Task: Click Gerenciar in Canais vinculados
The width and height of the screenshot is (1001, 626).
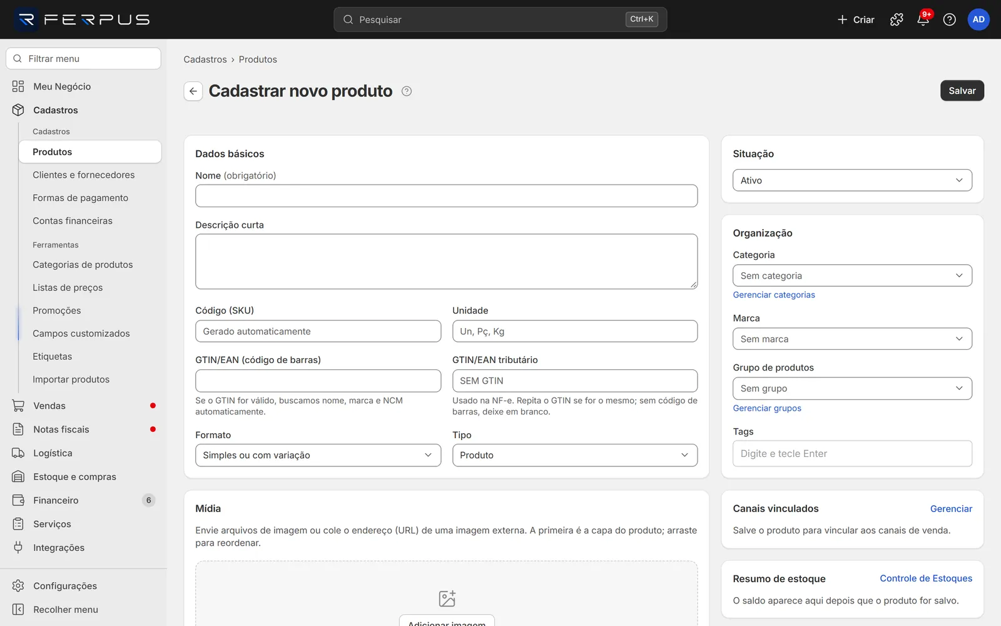Action: (951, 509)
